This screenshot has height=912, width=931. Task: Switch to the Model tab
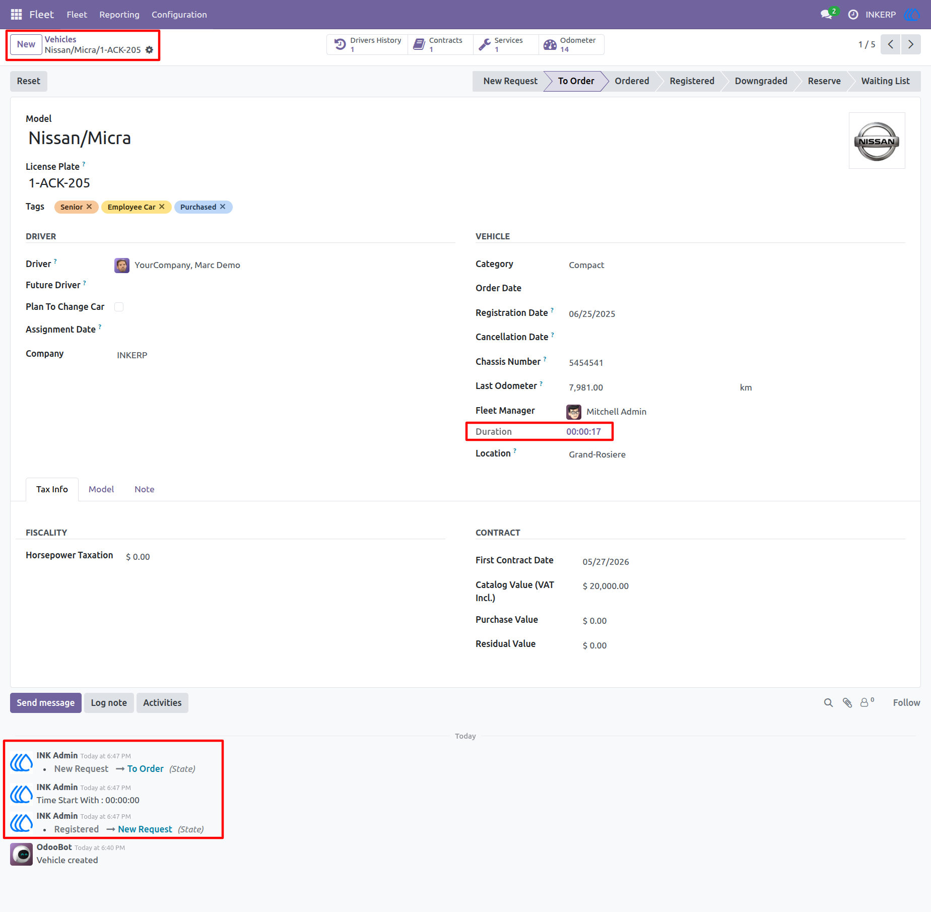coord(101,489)
